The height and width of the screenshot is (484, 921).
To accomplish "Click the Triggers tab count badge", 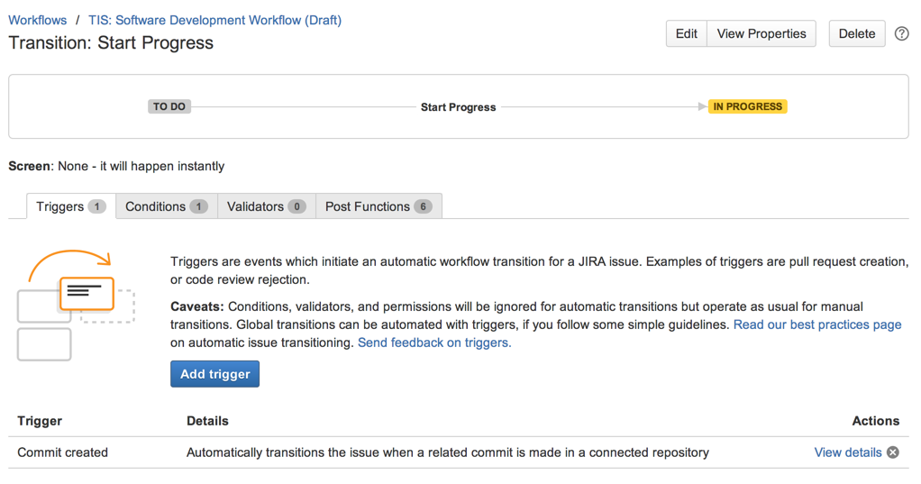I will pos(96,206).
